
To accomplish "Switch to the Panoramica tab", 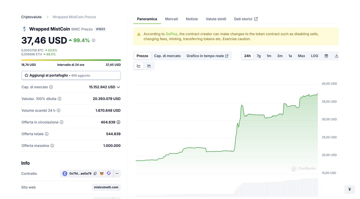I will pos(147,19).
